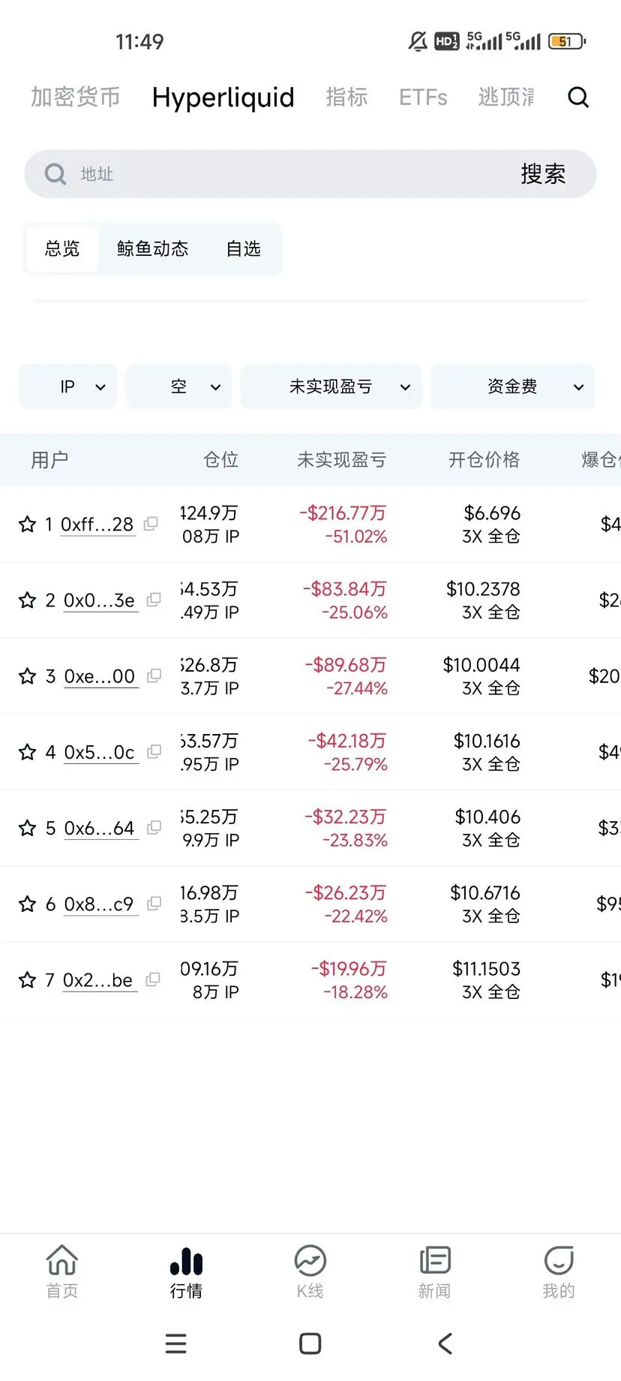The width and height of the screenshot is (621, 1381).
Task: Switch to the ETFs top tab
Action: [x=423, y=98]
